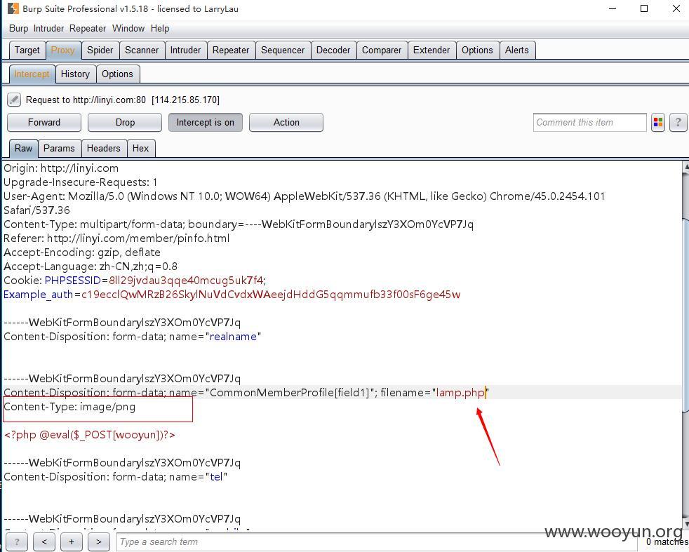Image resolution: width=689 pixels, height=552 pixels.
Task: Click the filename lamp.php text
Action: (460, 393)
